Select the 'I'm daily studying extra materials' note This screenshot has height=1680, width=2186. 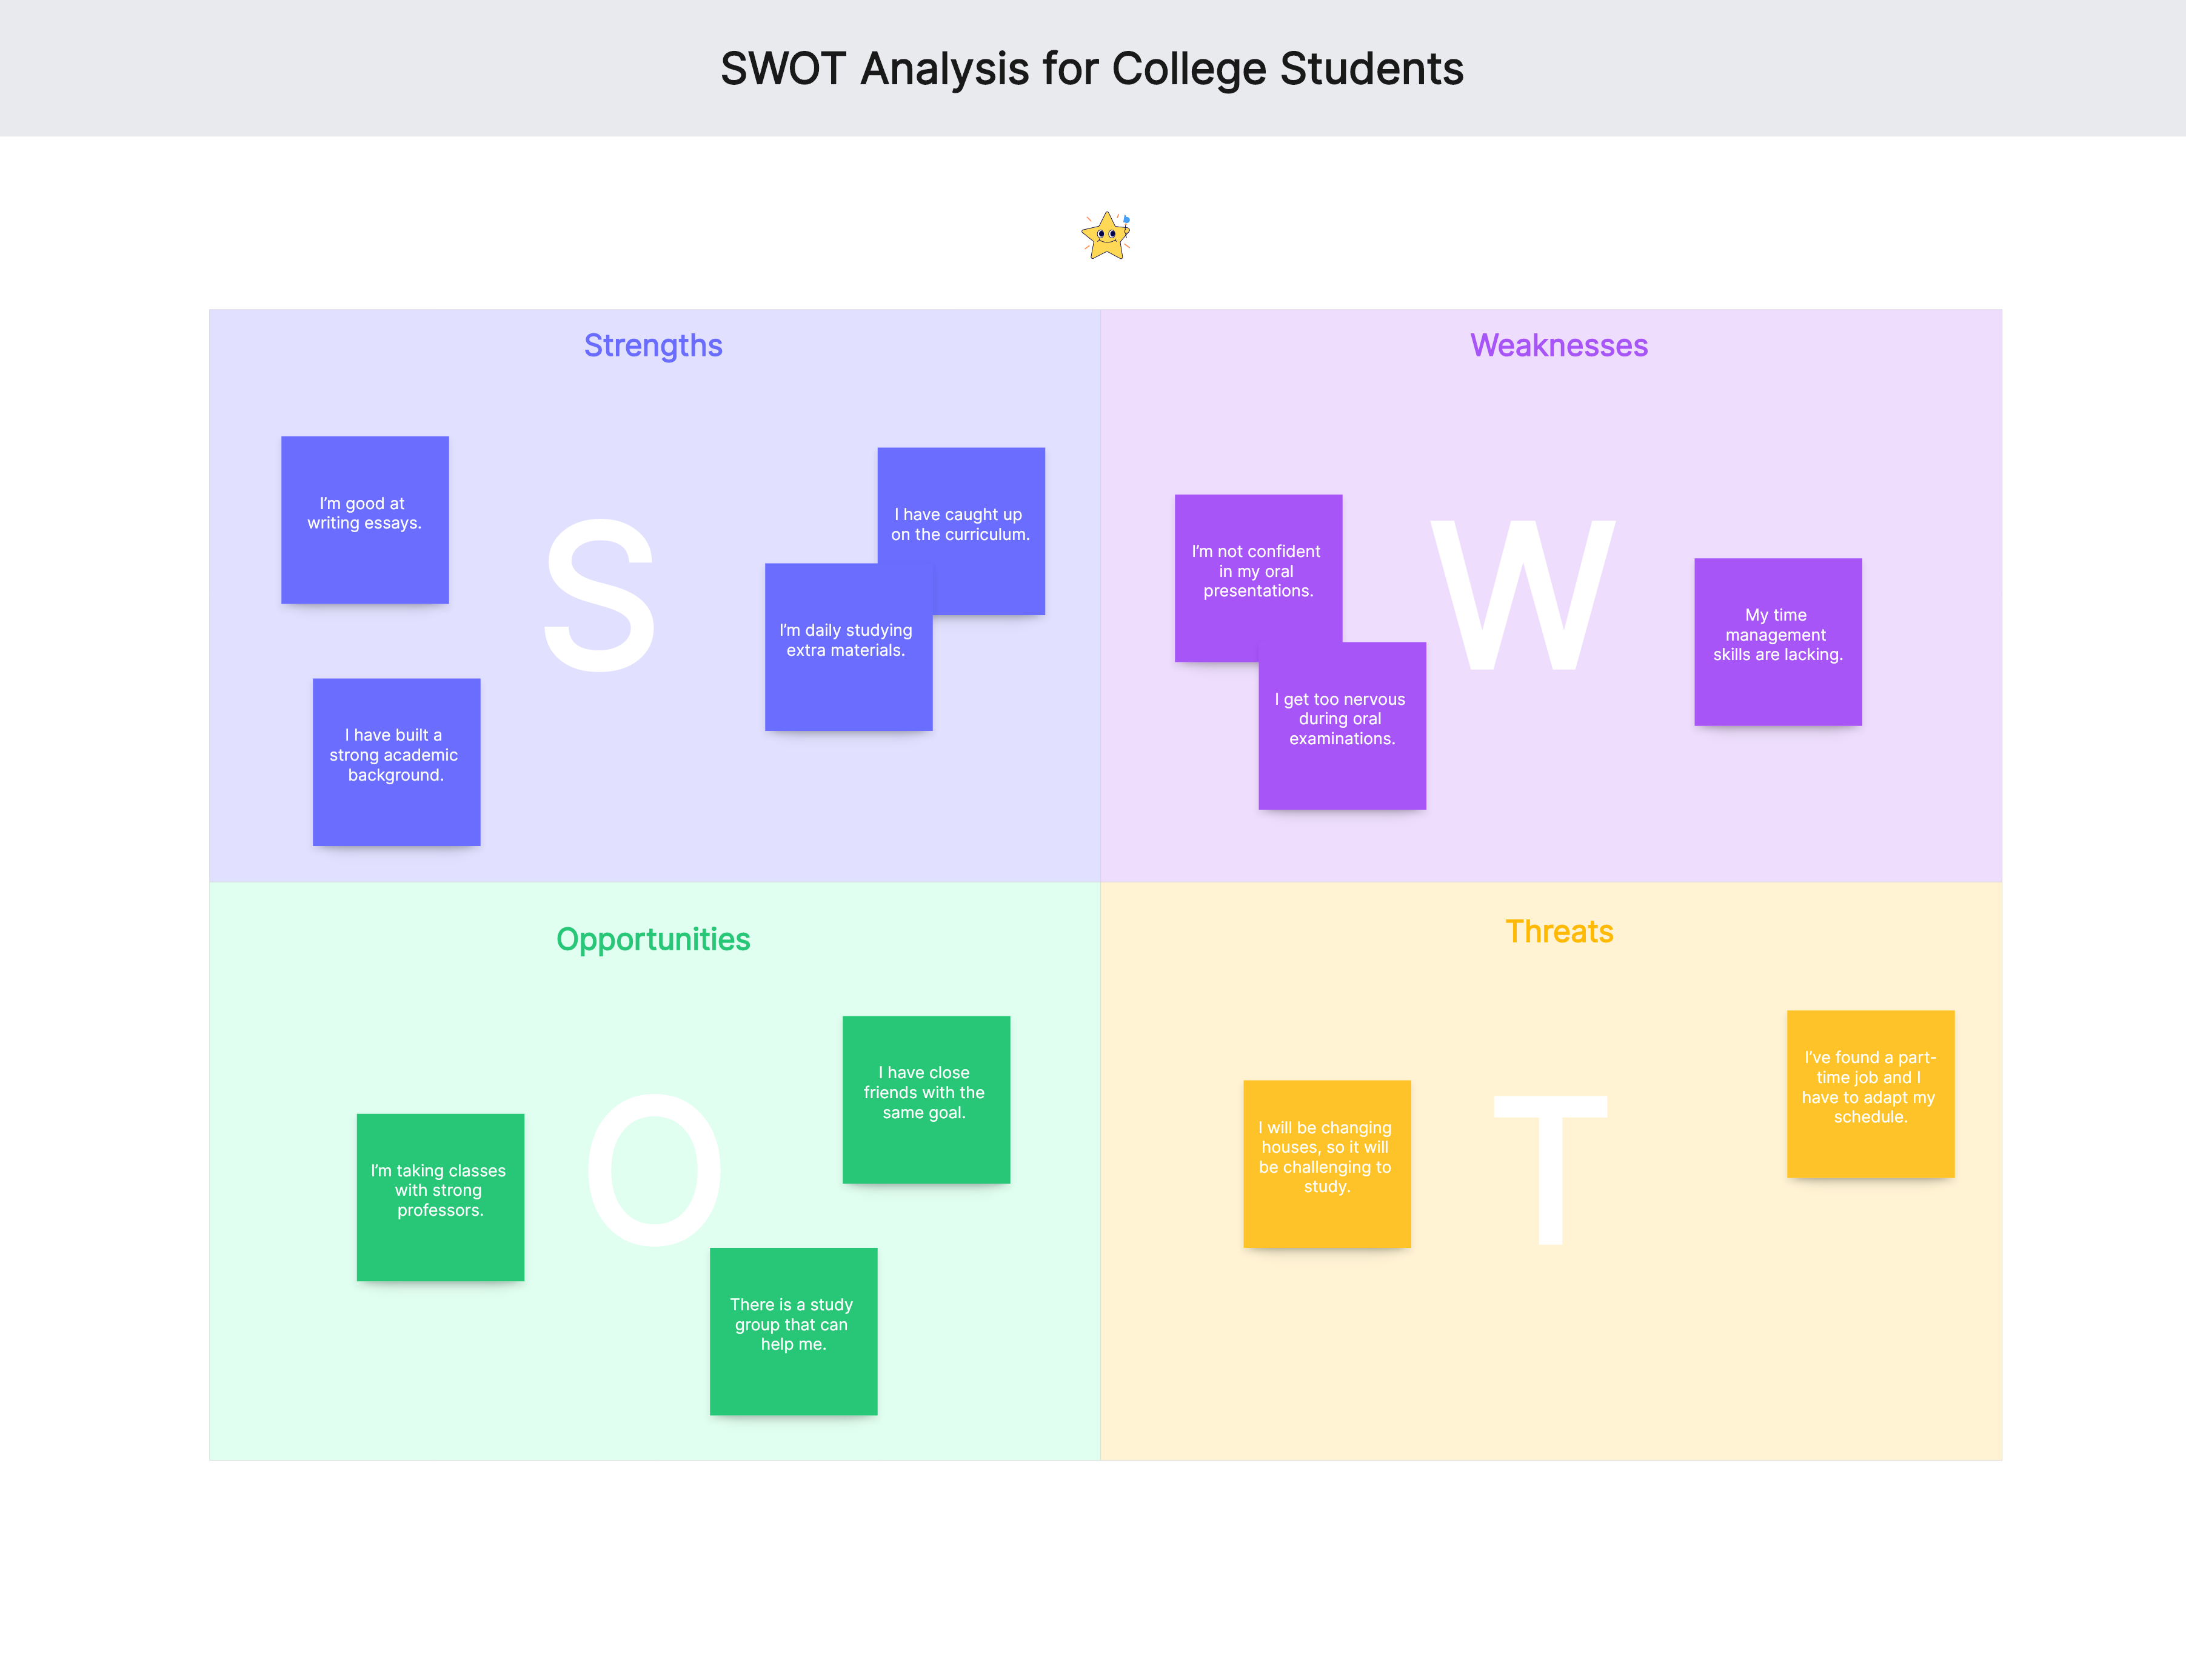(x=849, y=647)
